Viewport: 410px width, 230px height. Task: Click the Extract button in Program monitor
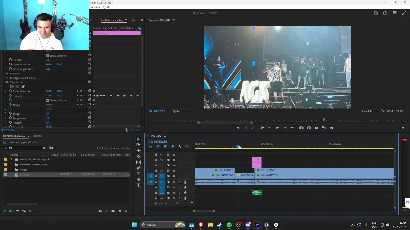point(309,128)
